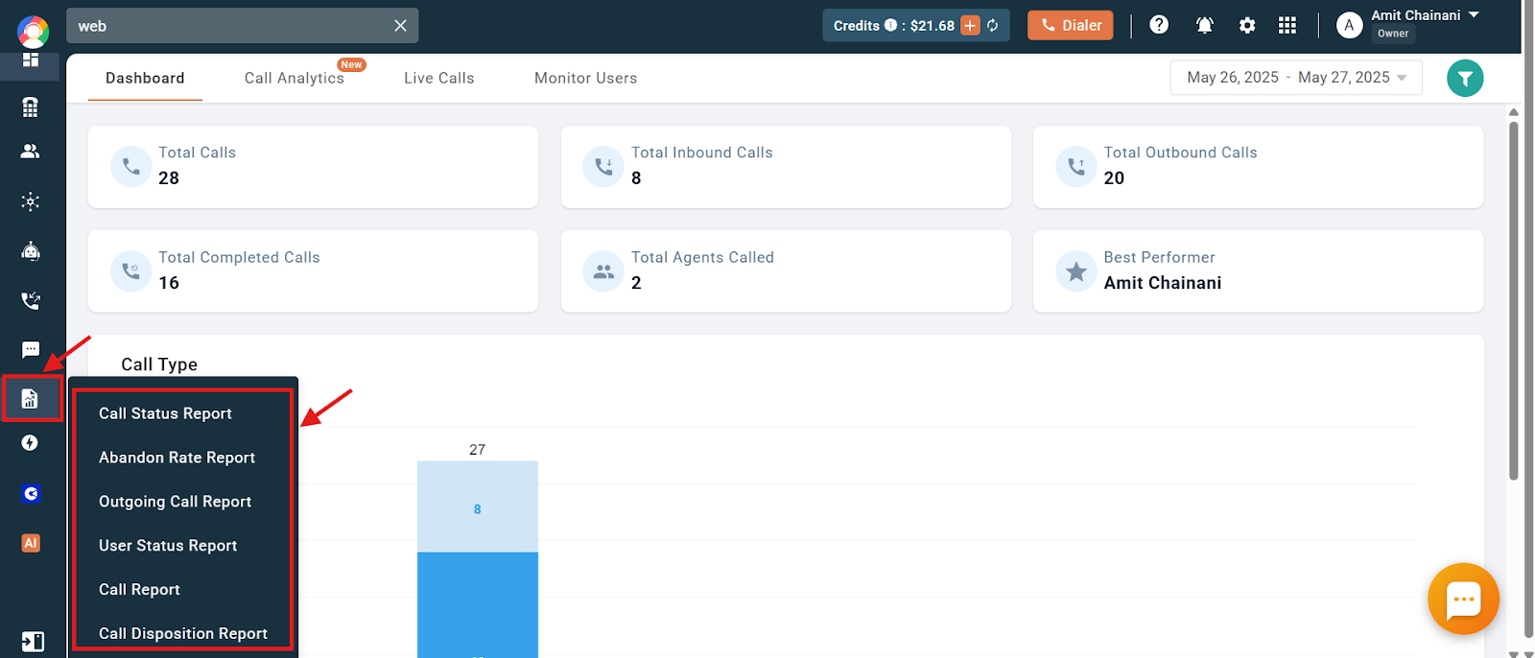Open the dialpad numbers icon in sidebar
This screenshot has width=1535, height=658.
pyautogui.click(x=31, y=106)
